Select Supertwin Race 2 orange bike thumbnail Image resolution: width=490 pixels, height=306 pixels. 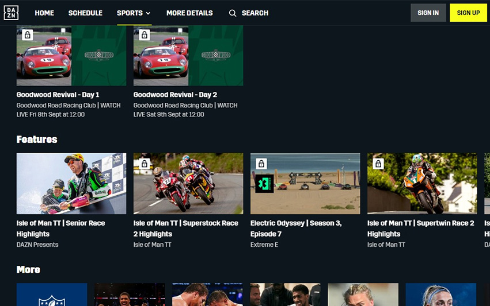click(x=422, y=183)
